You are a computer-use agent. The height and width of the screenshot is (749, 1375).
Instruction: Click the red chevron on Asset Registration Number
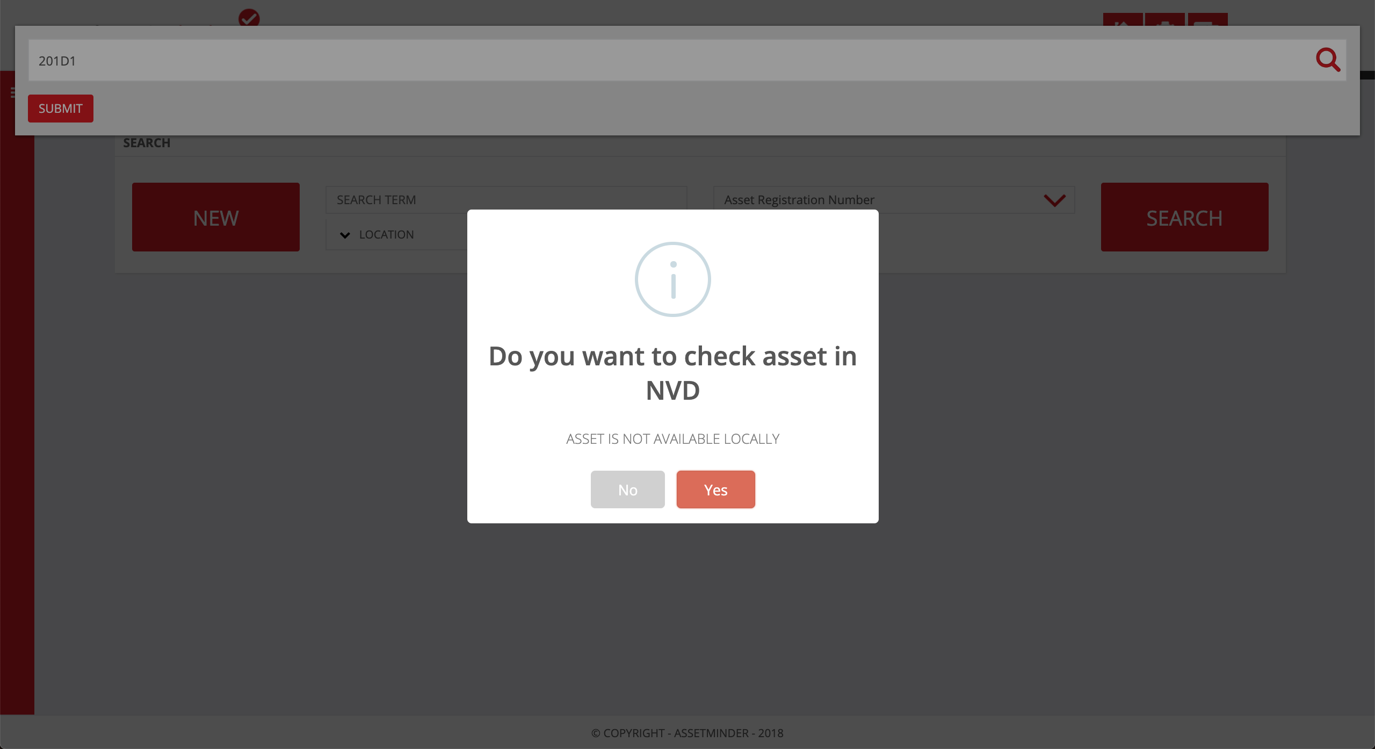[1054, 200]
